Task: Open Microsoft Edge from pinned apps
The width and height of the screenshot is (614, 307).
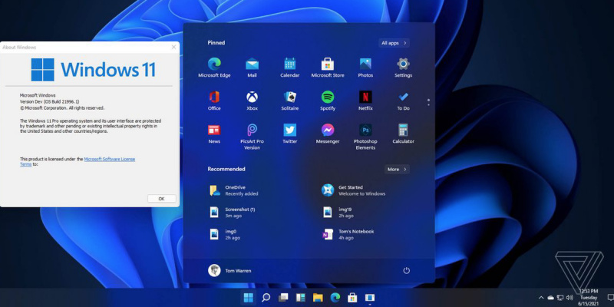Action: pyautogui.click(x=214, y=64)
